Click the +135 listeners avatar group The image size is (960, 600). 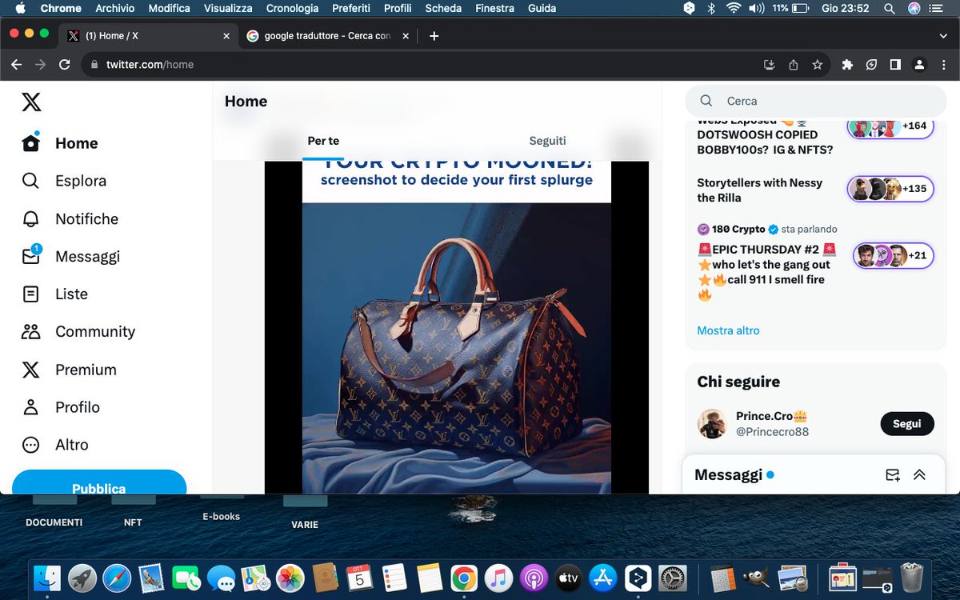[890, 190]
